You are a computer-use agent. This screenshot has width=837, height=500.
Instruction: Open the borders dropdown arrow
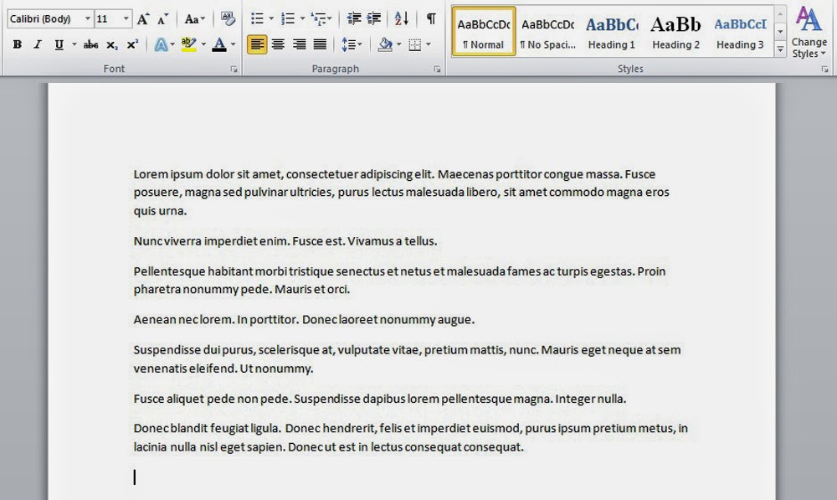(428, 44)
